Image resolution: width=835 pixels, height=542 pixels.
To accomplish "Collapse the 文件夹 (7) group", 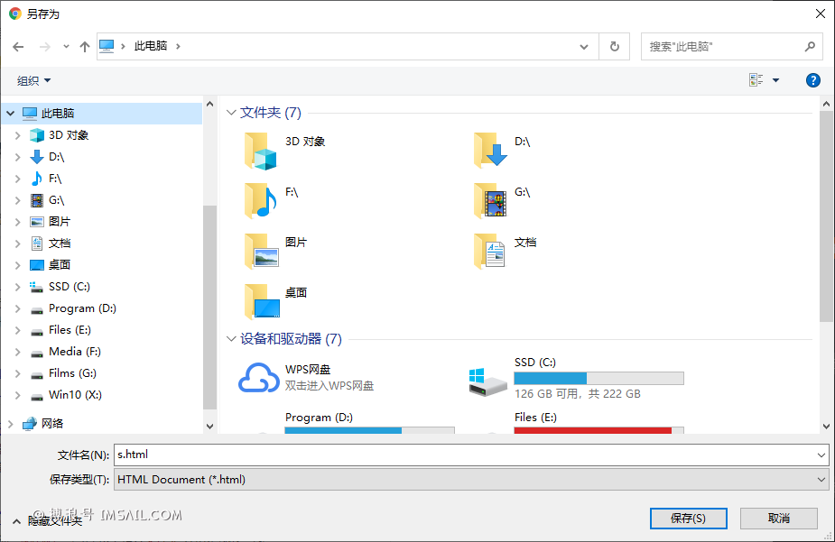I will (231, 113).
